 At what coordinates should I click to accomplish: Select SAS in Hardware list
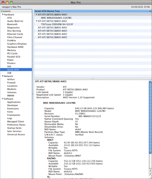(x=9, y=66)
